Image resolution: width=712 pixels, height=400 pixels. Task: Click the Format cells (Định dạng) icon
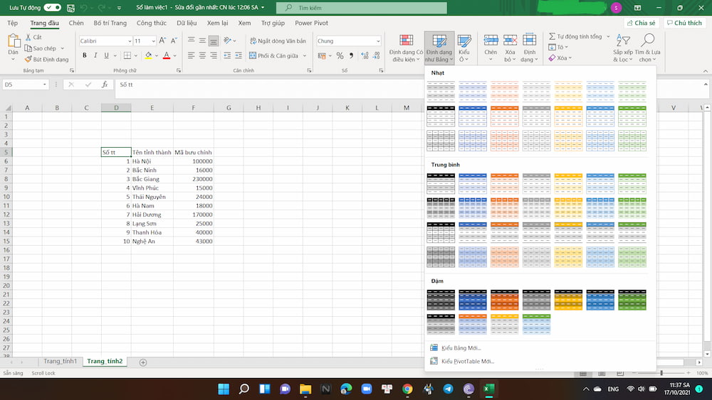click(x=530, y=40)
